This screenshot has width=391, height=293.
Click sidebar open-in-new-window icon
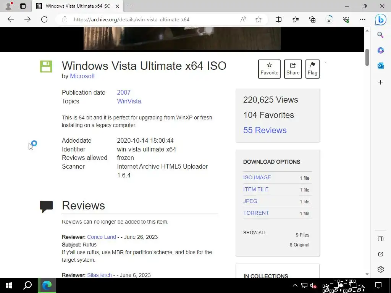coord(381,254)
